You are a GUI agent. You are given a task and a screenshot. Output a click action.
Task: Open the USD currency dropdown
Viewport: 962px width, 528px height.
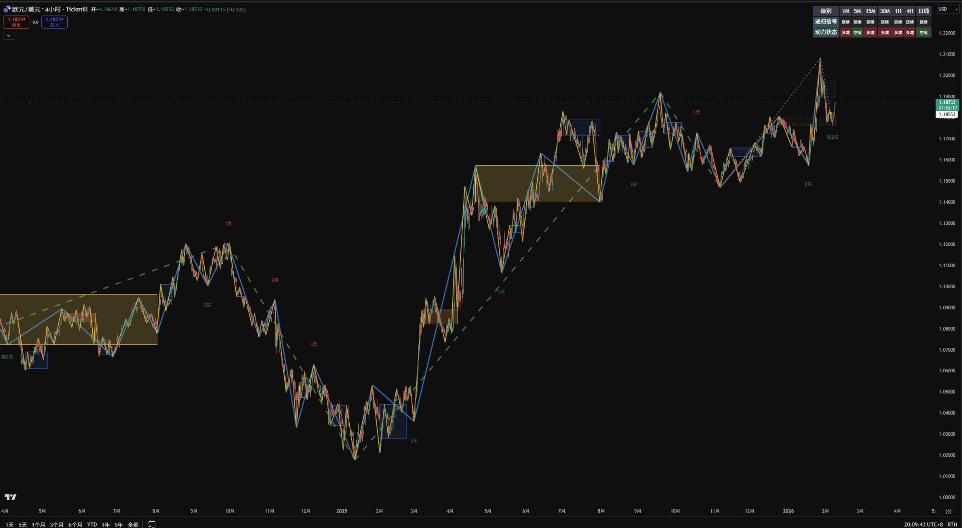(948, 9)
